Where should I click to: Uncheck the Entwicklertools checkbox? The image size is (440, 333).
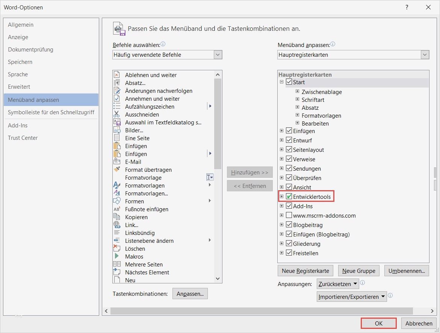coord(289,197)
